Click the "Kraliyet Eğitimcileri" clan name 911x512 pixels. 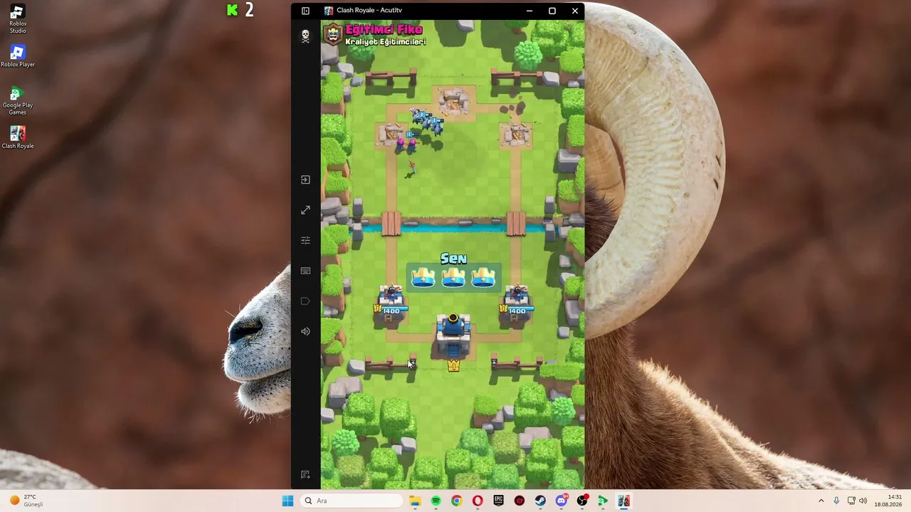(385, 42)
